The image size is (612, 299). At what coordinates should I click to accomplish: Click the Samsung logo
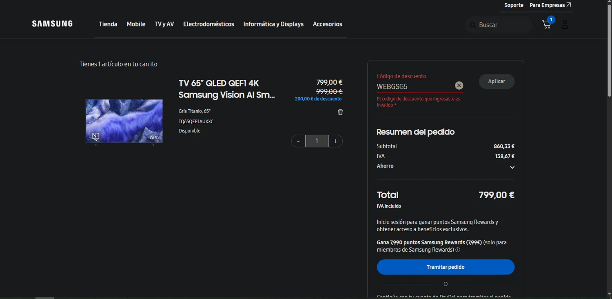[52, 24]
